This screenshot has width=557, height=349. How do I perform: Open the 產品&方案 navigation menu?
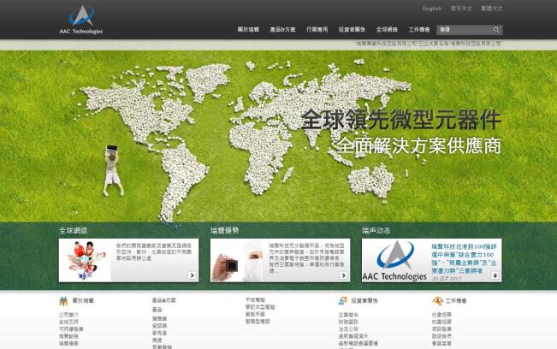(x=283, y=30)
